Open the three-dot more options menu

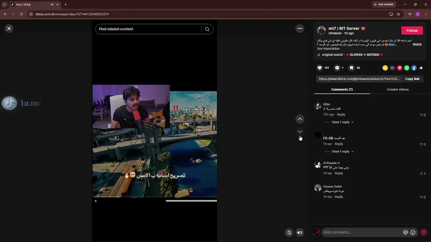click(300, 29)
